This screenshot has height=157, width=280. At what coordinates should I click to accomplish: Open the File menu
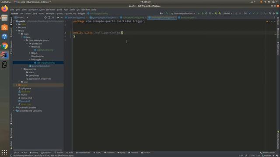click(12, 10)
